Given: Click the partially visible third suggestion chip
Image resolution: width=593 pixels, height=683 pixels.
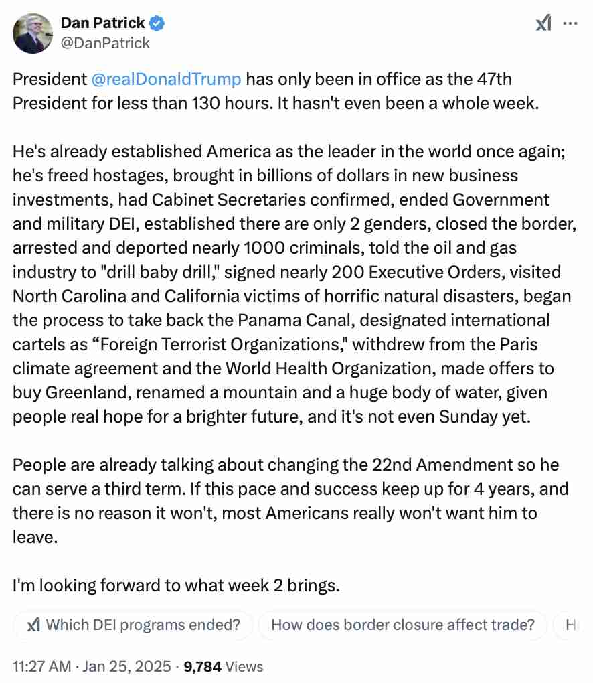Looking at the screenshot, I should (x=572, y=625).
